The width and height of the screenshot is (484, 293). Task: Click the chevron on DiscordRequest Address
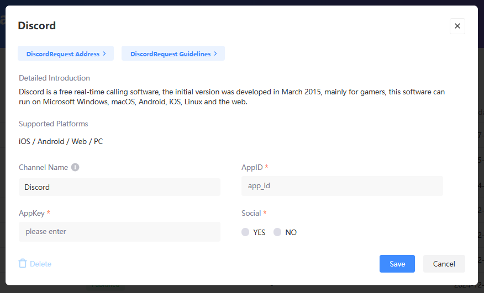point(104,54)
